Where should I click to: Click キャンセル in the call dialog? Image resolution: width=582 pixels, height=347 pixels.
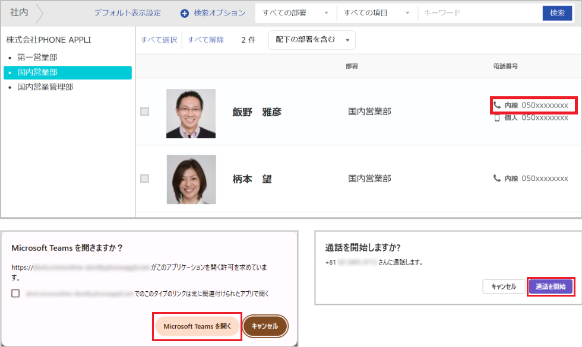coord(504,286)
